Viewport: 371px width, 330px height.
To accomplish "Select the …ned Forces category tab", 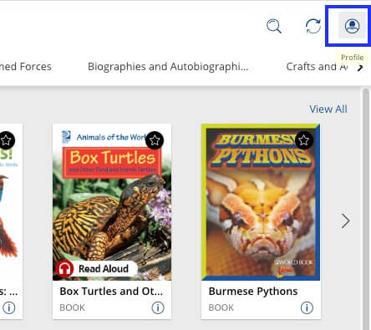I will click(26, 67).
